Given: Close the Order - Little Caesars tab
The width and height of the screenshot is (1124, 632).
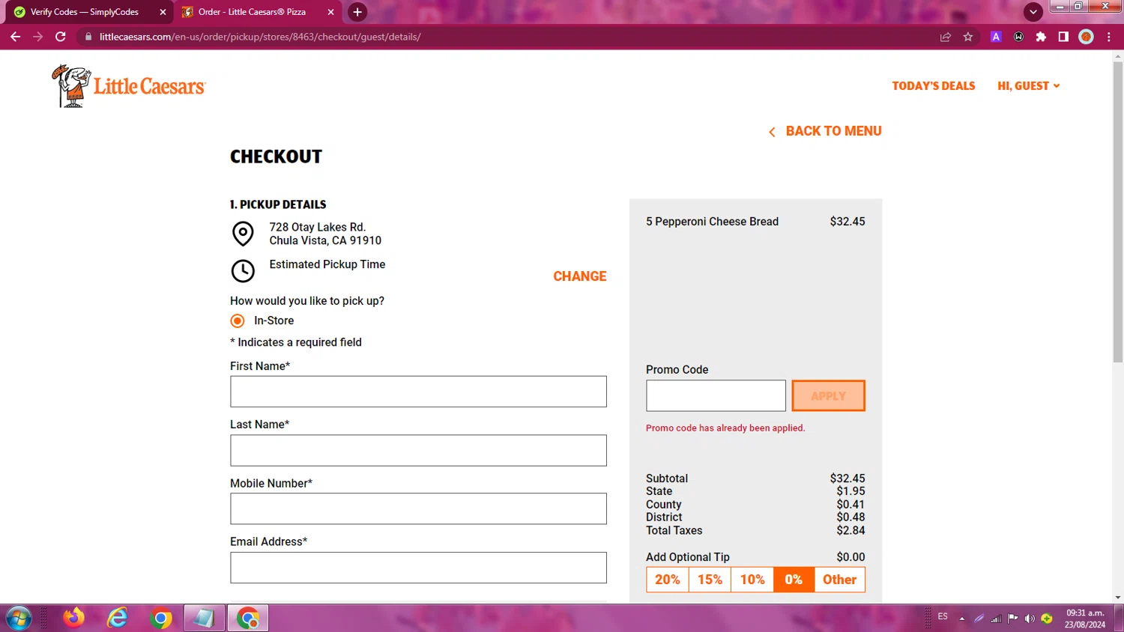Looking at the screenshot, I should tap(330, 12).
